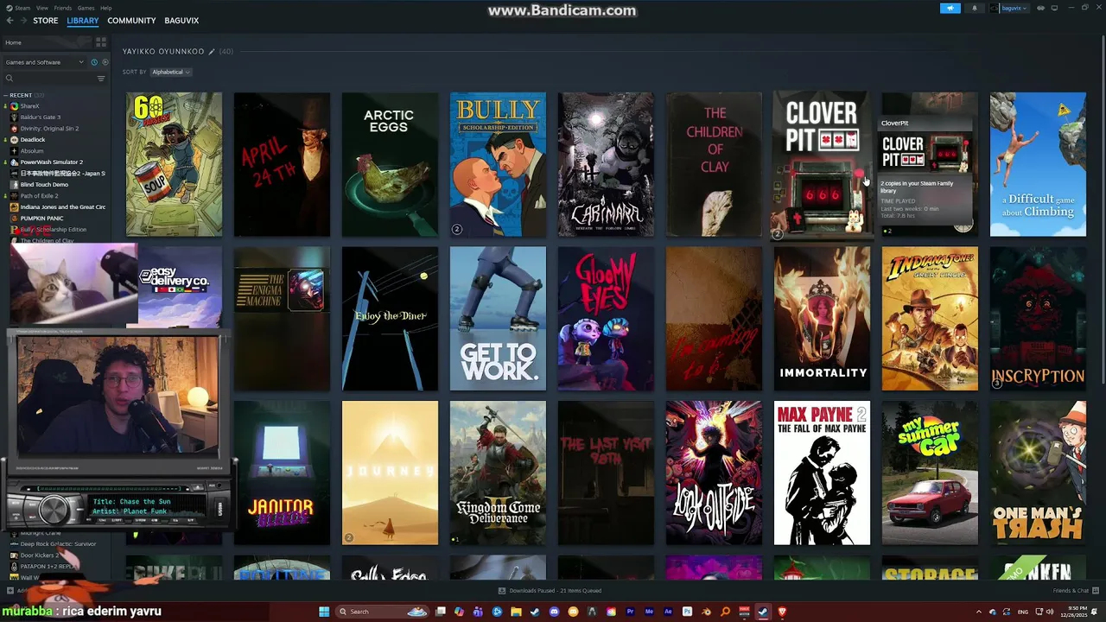Select PUMPKIN PANIC in sidebar
The height and width of the screenshot is (622, 1106).
[x=41, y=218]
